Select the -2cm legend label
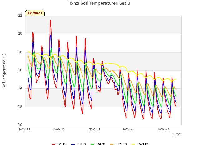The image size is (200, 150). pyautogui.click(x=62, y=144)
